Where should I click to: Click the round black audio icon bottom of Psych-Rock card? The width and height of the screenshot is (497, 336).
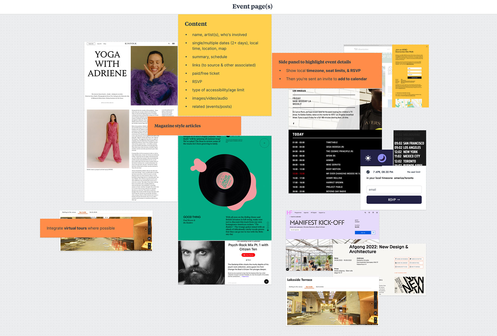click(x=266, y=282)
